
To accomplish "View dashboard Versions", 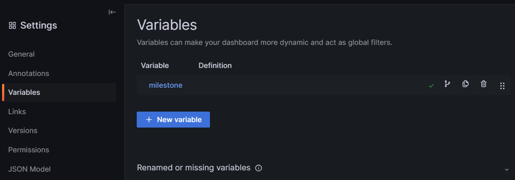I will pyautogui.click(x=23, y=130).
